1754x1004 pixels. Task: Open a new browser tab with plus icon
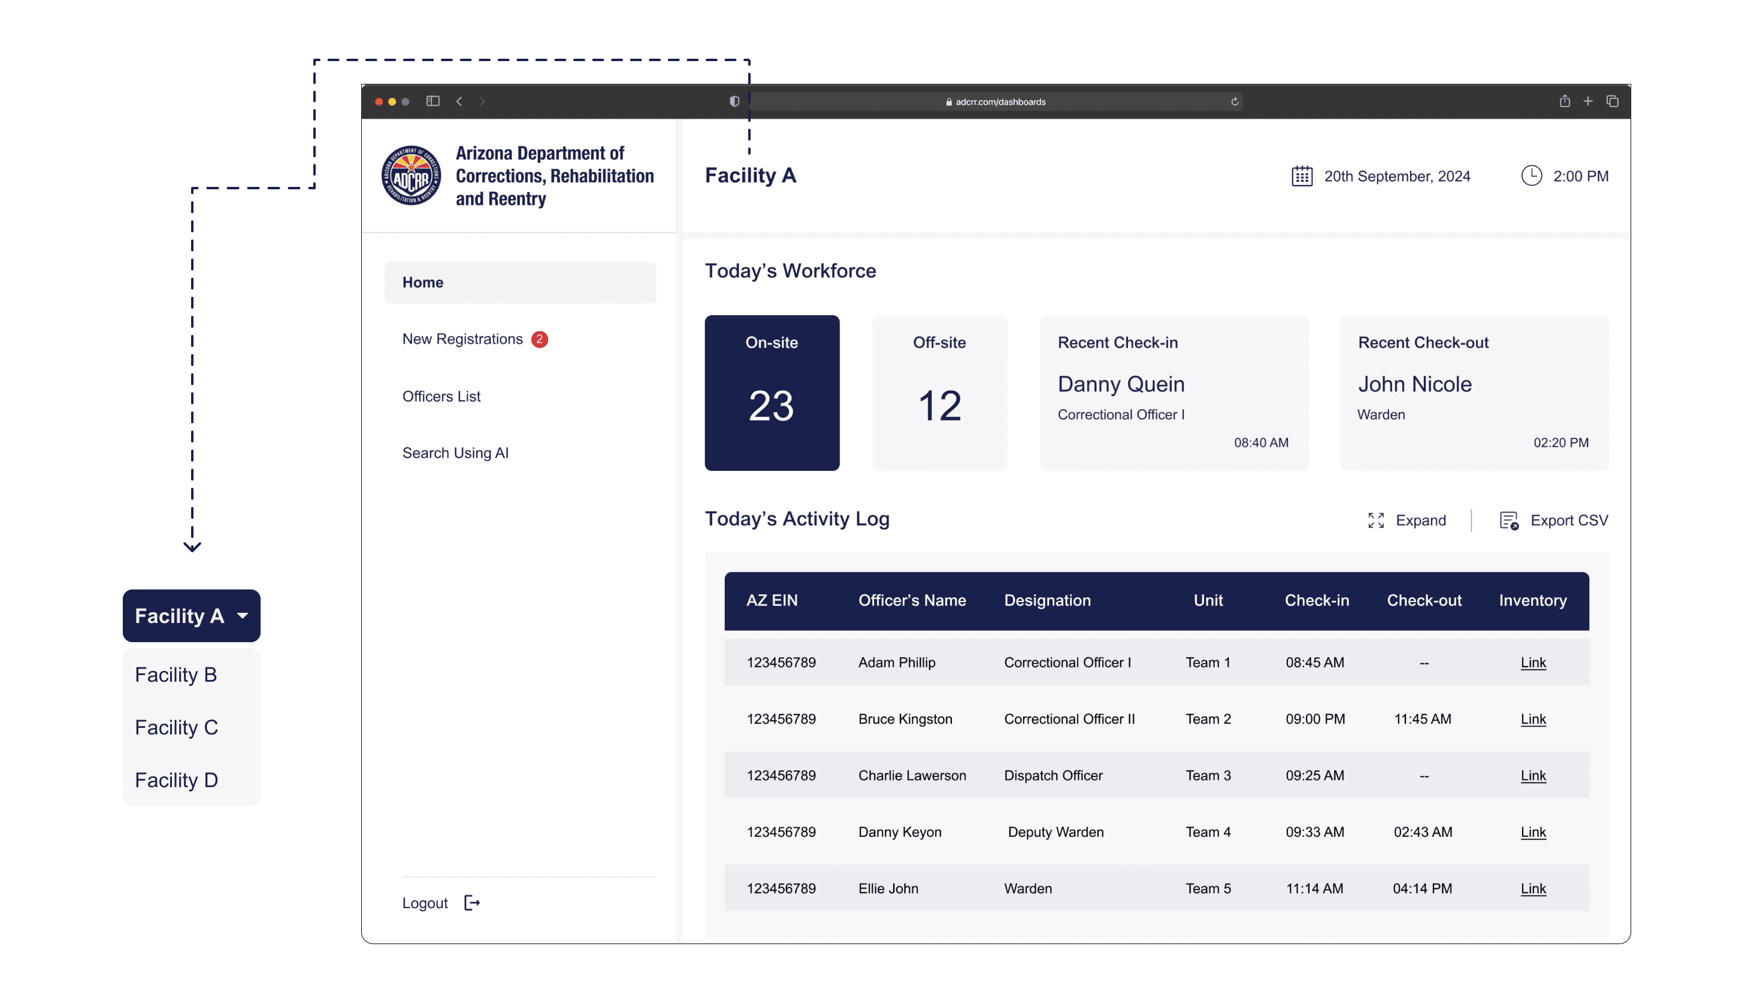point(1588,101)
